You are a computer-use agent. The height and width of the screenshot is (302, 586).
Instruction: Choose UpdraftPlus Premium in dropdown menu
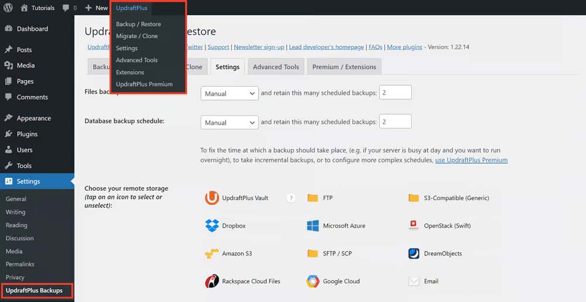click(144, 84)
